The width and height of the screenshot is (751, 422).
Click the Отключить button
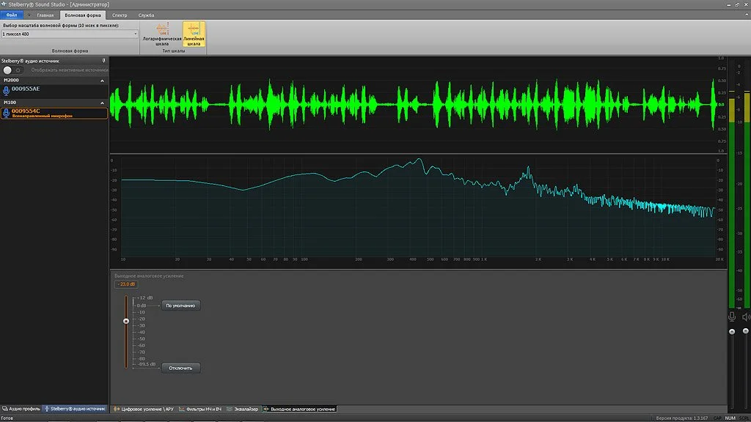180,368
